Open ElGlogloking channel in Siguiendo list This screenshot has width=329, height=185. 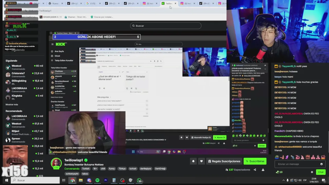24,82
